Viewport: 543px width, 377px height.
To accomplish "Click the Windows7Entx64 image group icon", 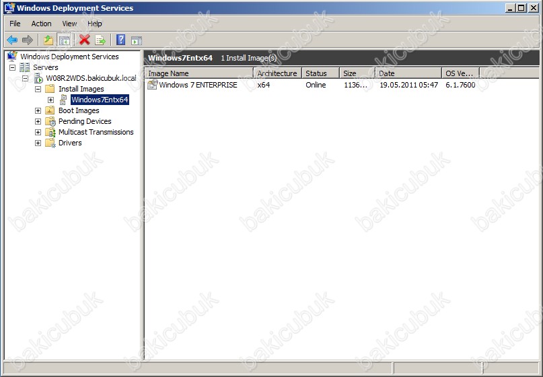I will click(x=63, y=100).
